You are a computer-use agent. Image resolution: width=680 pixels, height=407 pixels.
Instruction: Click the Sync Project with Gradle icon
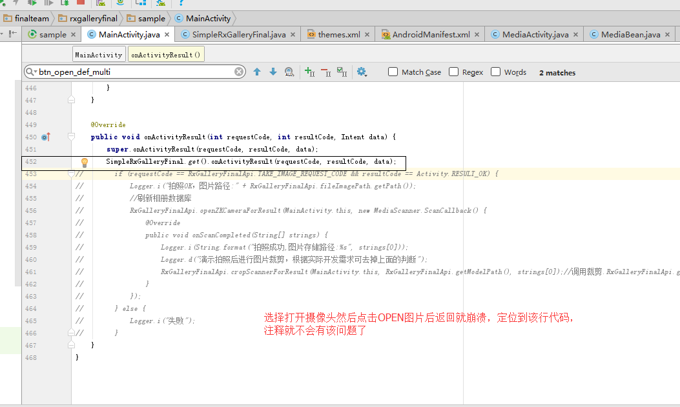[121, 2]
